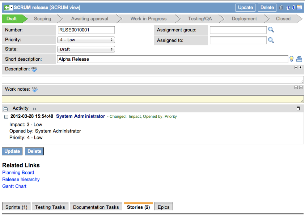
Task: Go to previous record with up arrow
Action: 288,8
